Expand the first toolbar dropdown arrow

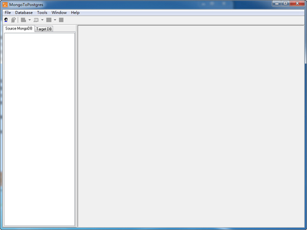(29, 20)
